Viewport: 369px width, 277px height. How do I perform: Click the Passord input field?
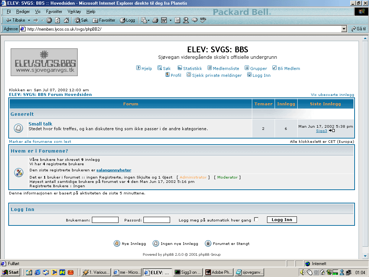(x=157, y=220)
